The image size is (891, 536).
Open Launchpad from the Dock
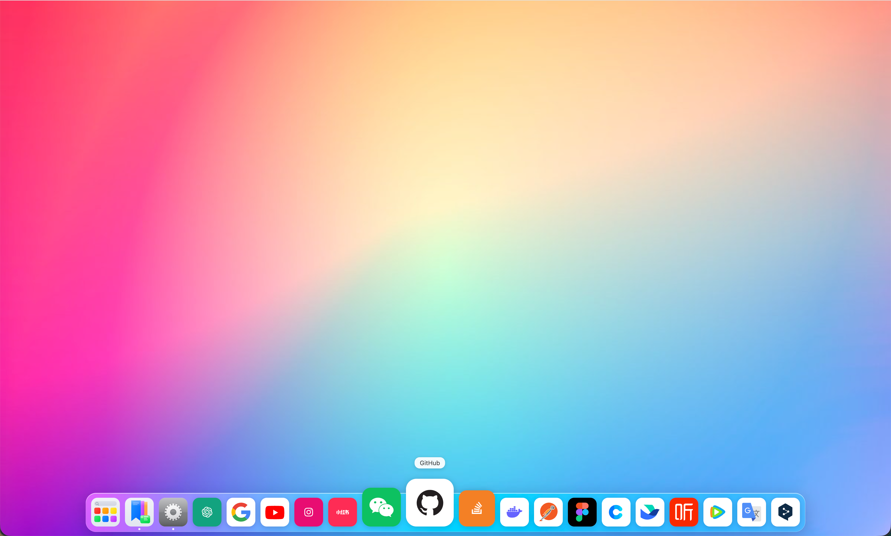click(x=105, y=512)
